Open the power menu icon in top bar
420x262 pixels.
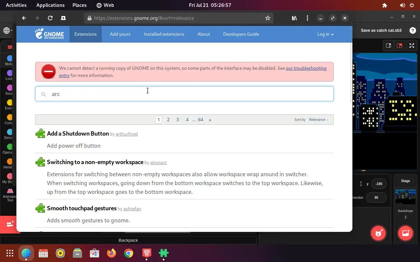[412, 5]
